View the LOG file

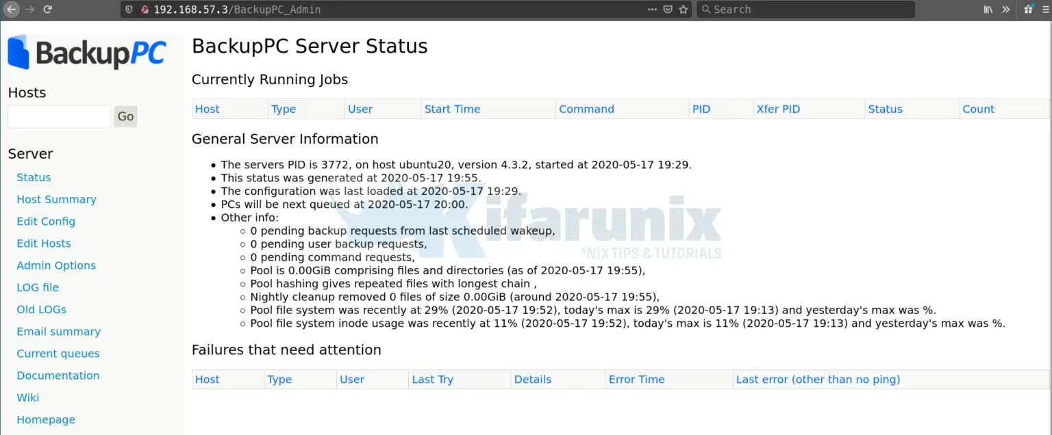point(37,287)
